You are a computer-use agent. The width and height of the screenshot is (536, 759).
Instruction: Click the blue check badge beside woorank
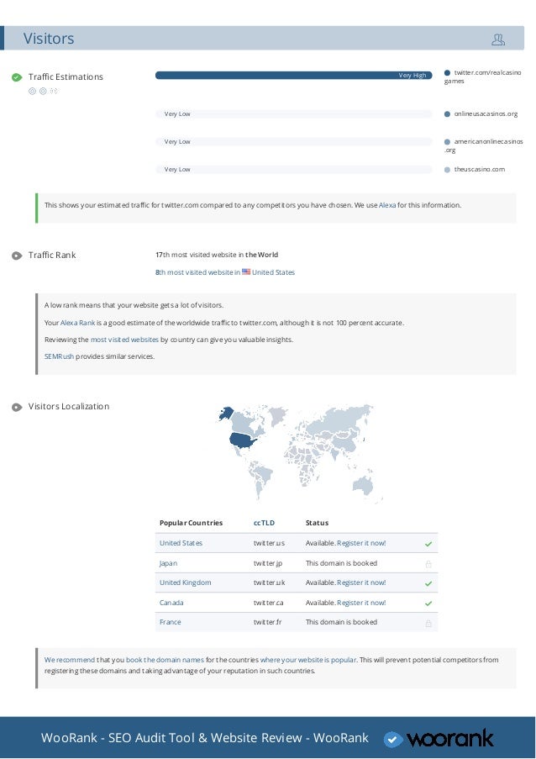click(393, 740)
